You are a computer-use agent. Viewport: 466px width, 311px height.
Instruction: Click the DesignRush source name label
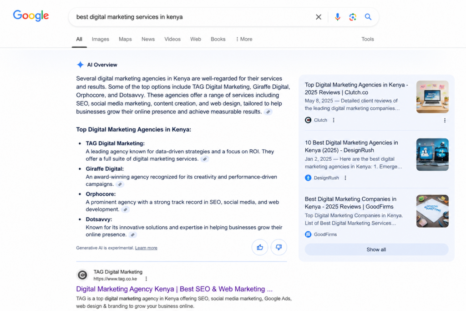pyautogui.click(x=326, y=178)
